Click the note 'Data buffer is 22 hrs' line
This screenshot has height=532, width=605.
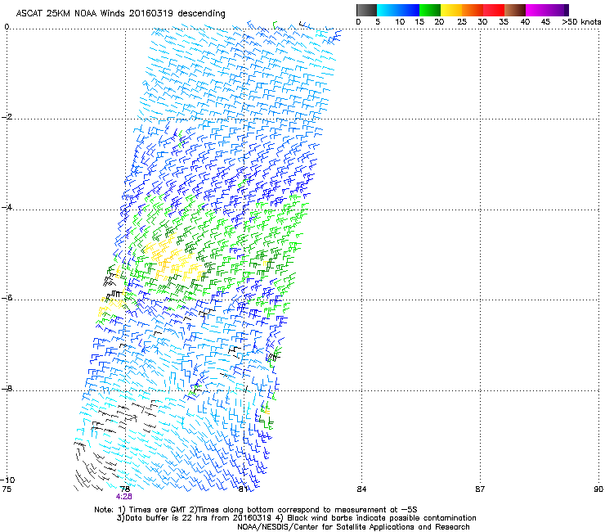[296, 518]
